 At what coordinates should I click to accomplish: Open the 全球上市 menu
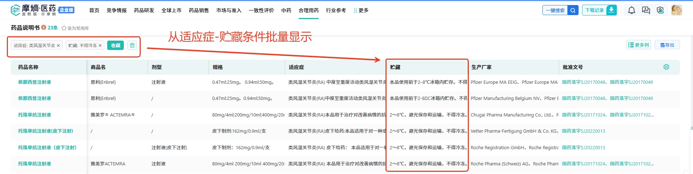171,10
